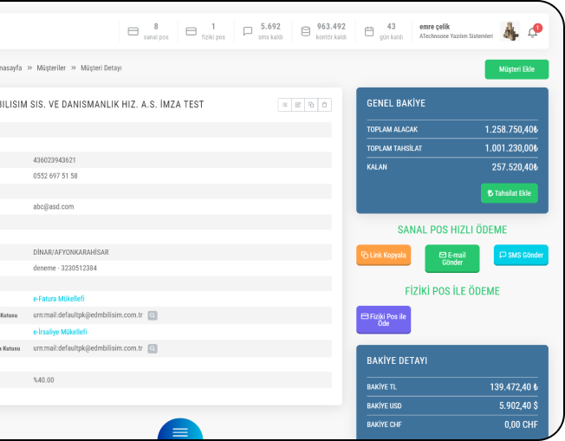
Task: Click the FİZİKİ POS İLE ÖDEME heading
Action: (x=452, y=291)
